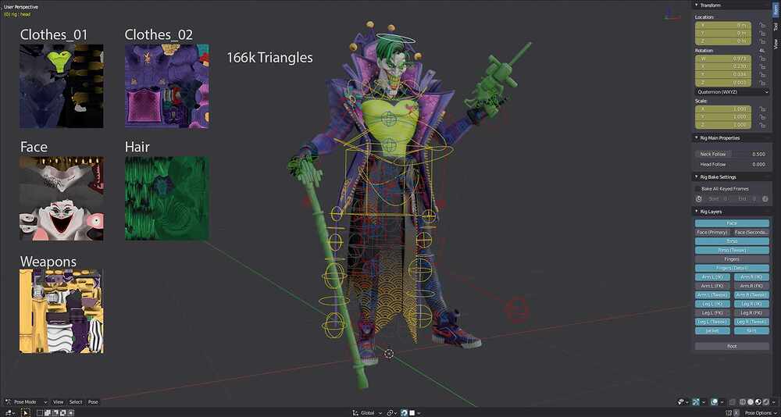Toggle the Fingers rig layer
The image size is (781, 417).
(x=732, y=259)
